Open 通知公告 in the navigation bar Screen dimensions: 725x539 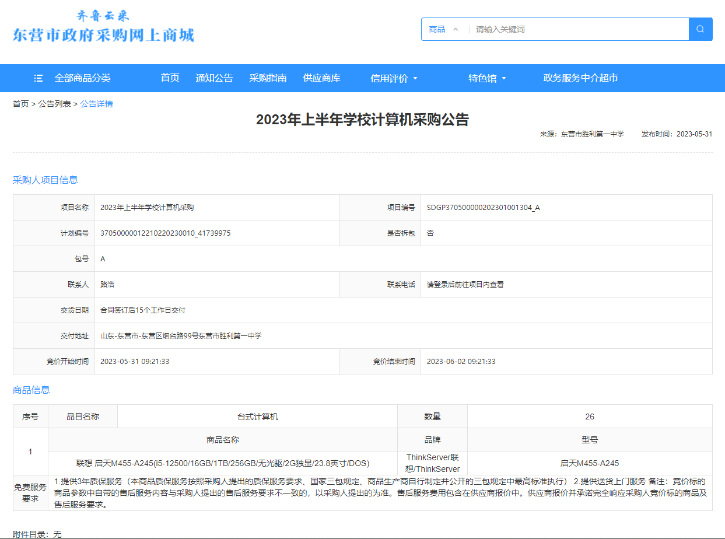click(x=214, y=78)
